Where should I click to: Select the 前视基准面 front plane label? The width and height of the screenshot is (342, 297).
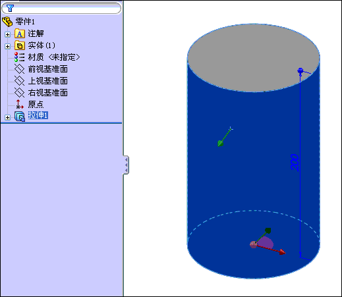pos(48,69)
